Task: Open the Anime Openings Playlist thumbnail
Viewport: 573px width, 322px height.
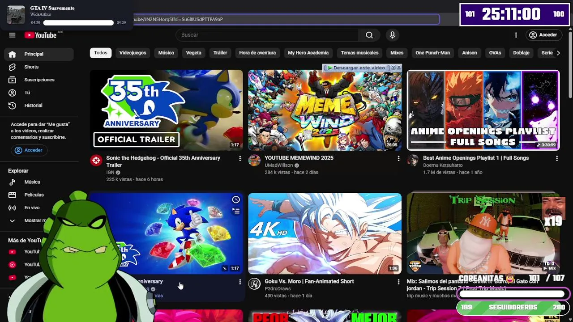Action: pyautogui.click(x=483, y=110)
